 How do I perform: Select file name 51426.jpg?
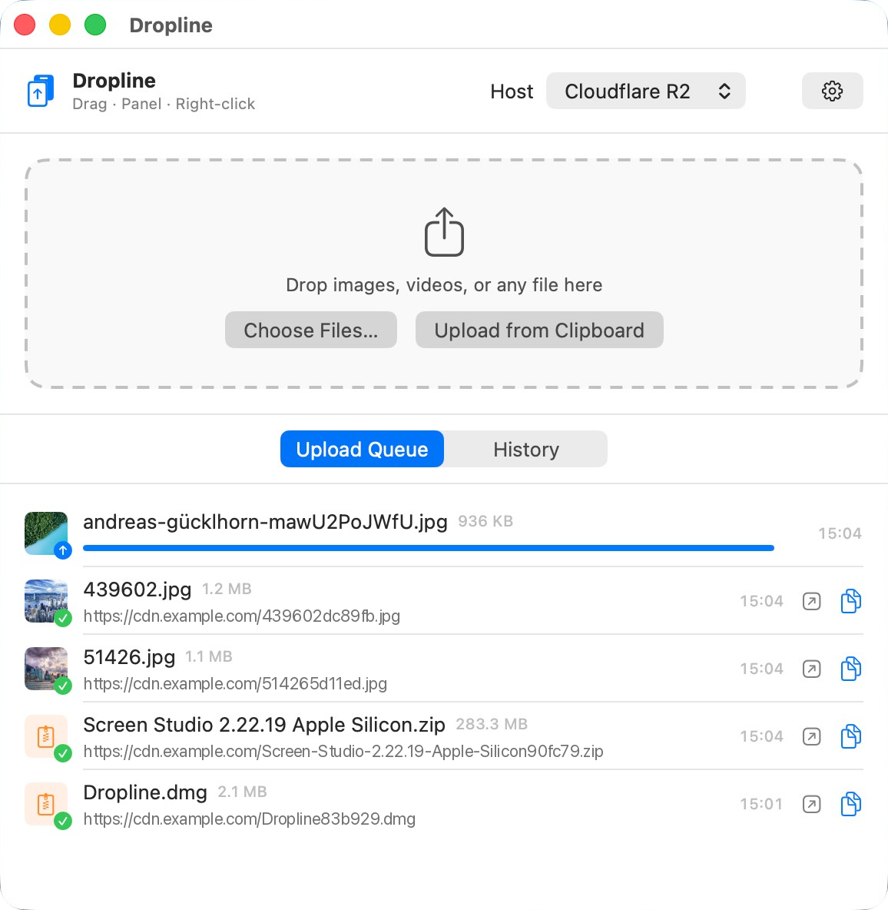tap(129, 657)
